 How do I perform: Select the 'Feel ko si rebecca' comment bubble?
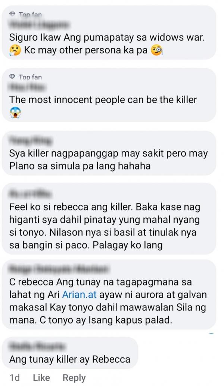(109, 219)
